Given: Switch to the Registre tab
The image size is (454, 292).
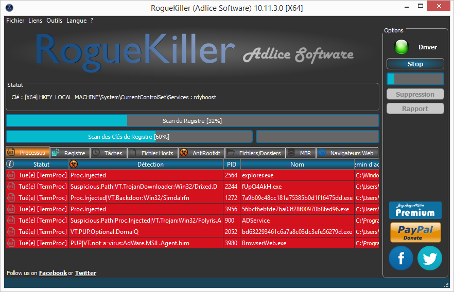Looking at the screenshot, I should click(x=70, y=153).
